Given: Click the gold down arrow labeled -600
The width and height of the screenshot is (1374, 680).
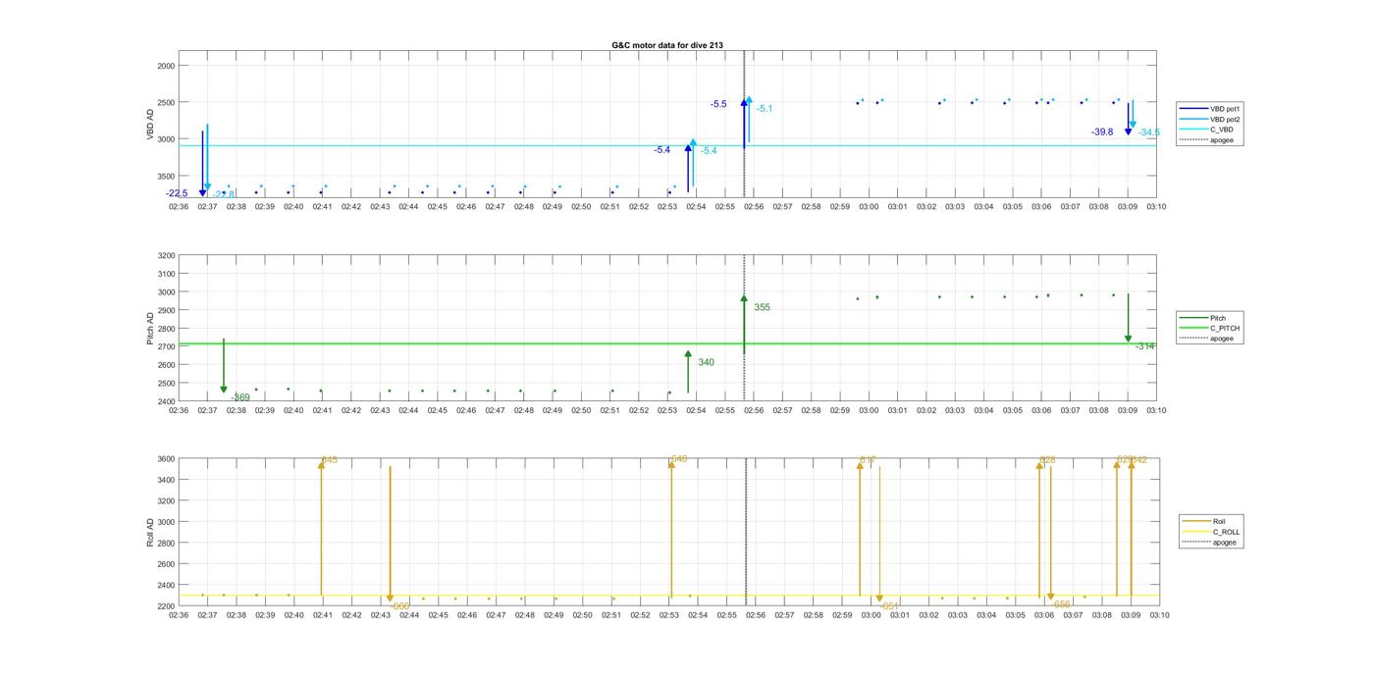Looking at the screenshot, I should (390, 534).
